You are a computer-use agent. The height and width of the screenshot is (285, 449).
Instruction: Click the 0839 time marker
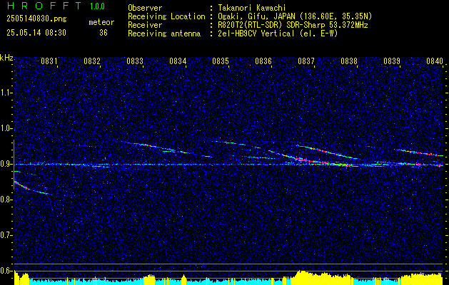coord(392,61)
